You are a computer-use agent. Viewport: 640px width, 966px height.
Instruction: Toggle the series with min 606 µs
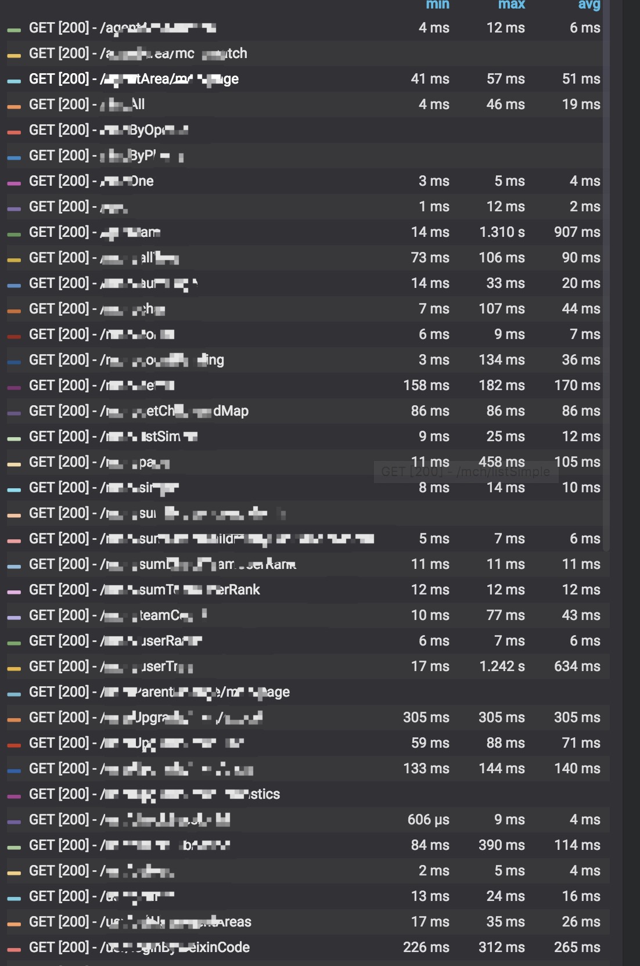point(130,820)
